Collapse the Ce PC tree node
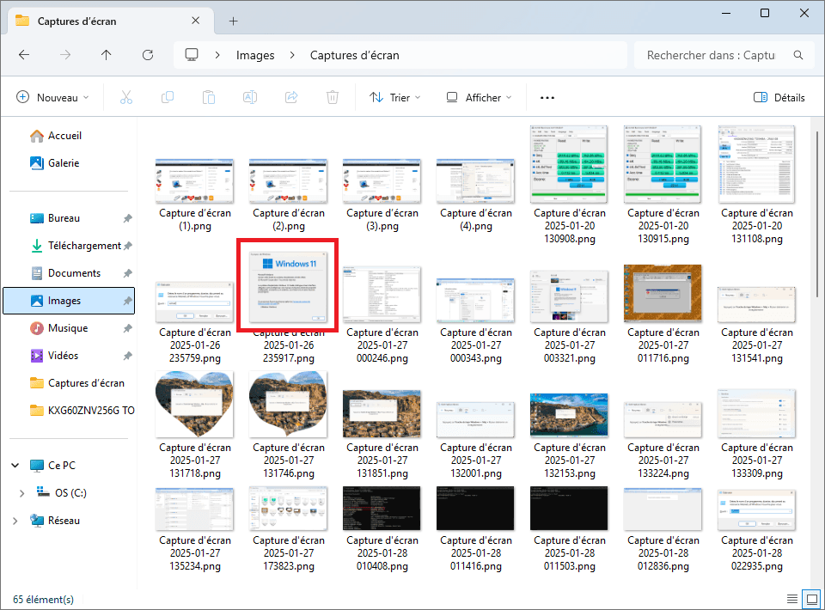Viewport: 825px width, 610px height. [15, 466]
